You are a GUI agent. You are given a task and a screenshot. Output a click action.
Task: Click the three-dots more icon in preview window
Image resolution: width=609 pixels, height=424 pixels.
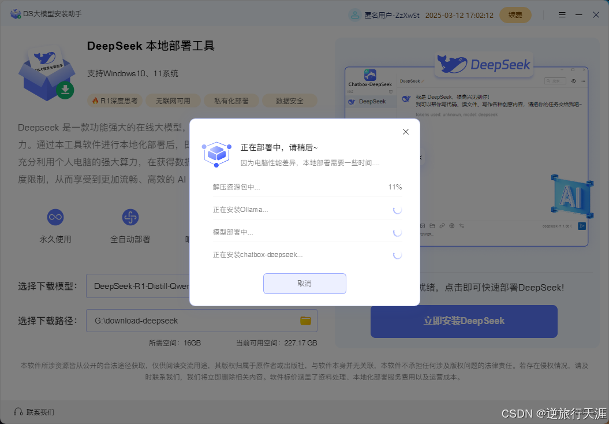tap(583, 81)
